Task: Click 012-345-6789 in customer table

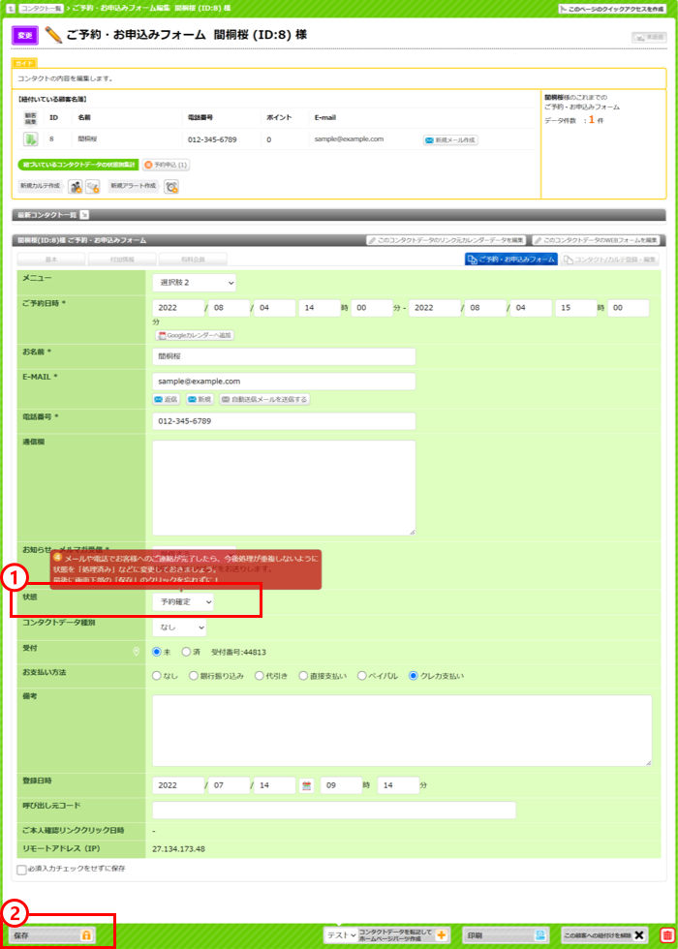Action: [212, 139]
